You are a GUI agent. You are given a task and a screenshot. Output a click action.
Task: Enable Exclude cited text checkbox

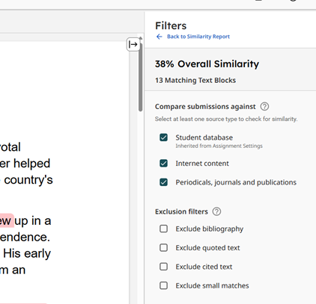(x=164, y=267)
